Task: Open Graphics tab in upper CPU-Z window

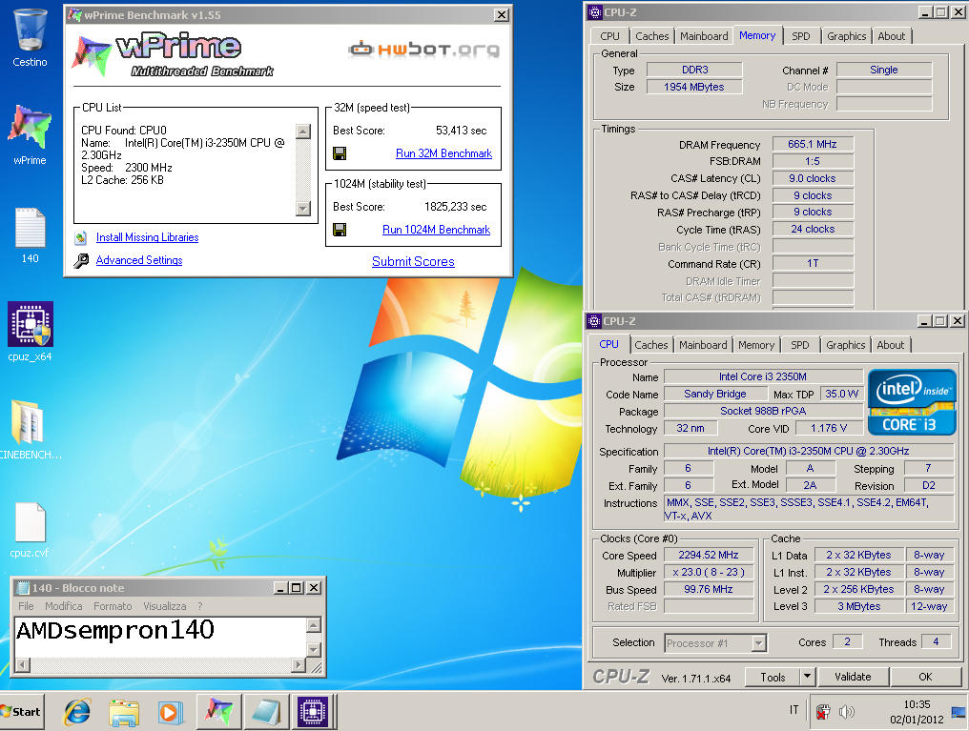Action: tap(847, 36)
